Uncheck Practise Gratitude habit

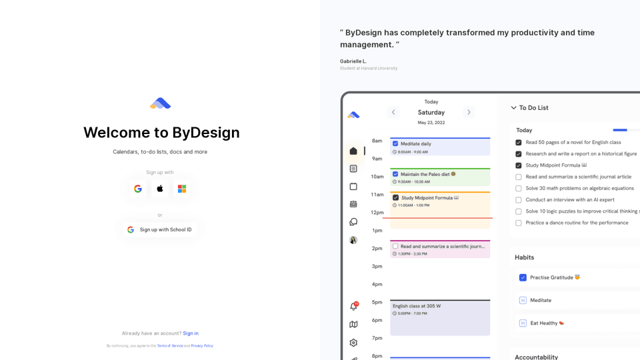[523, 277]
